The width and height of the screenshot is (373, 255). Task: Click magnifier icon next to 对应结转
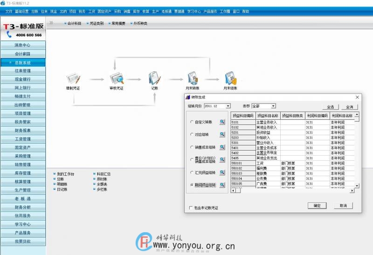[222, 134]
